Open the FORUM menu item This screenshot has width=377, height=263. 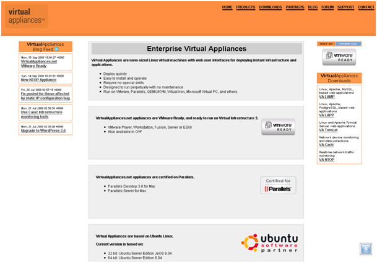[x=327, y=7]
